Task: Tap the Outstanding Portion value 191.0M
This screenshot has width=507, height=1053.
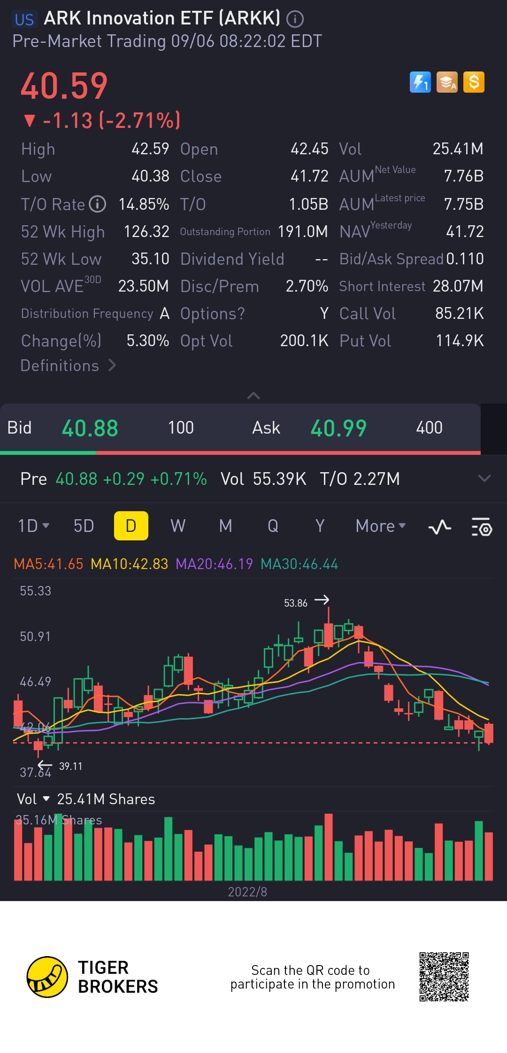Action: (x=303, y=231)
